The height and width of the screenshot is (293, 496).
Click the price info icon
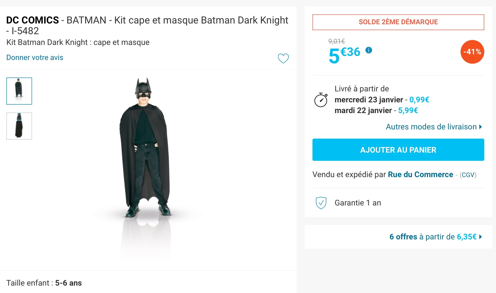coord(368,50)
